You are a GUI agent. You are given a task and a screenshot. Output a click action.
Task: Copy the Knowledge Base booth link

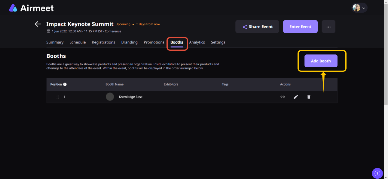point(283,97)
